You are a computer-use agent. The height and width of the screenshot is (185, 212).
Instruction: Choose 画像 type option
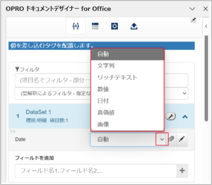[x=127, y=124]
